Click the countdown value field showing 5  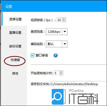pyautogui.click(x=57, y=73)
